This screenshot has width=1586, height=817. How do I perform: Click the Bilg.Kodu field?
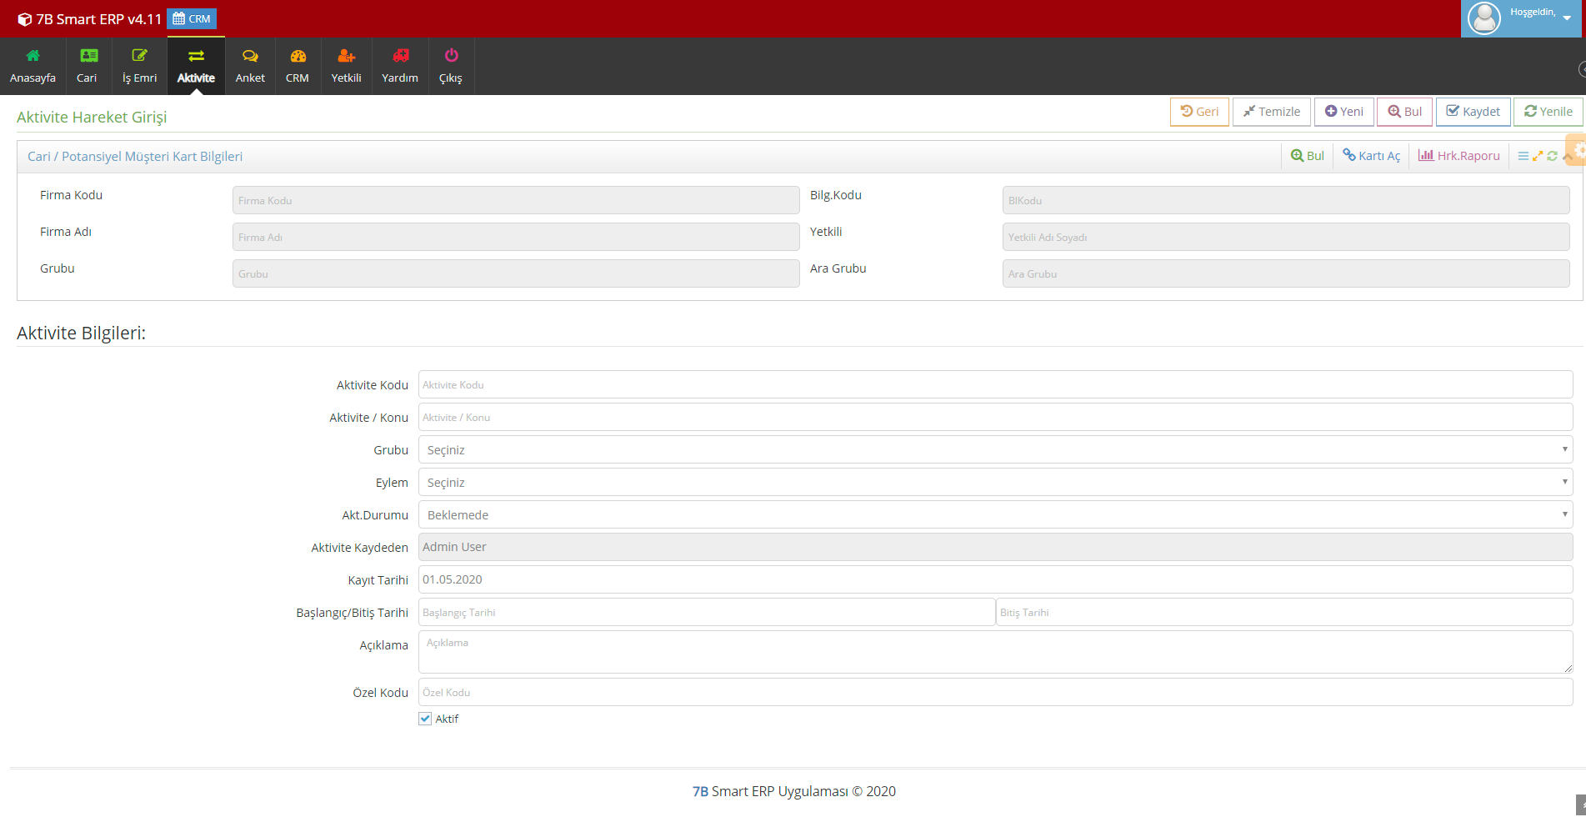[x=1286, y=200]
